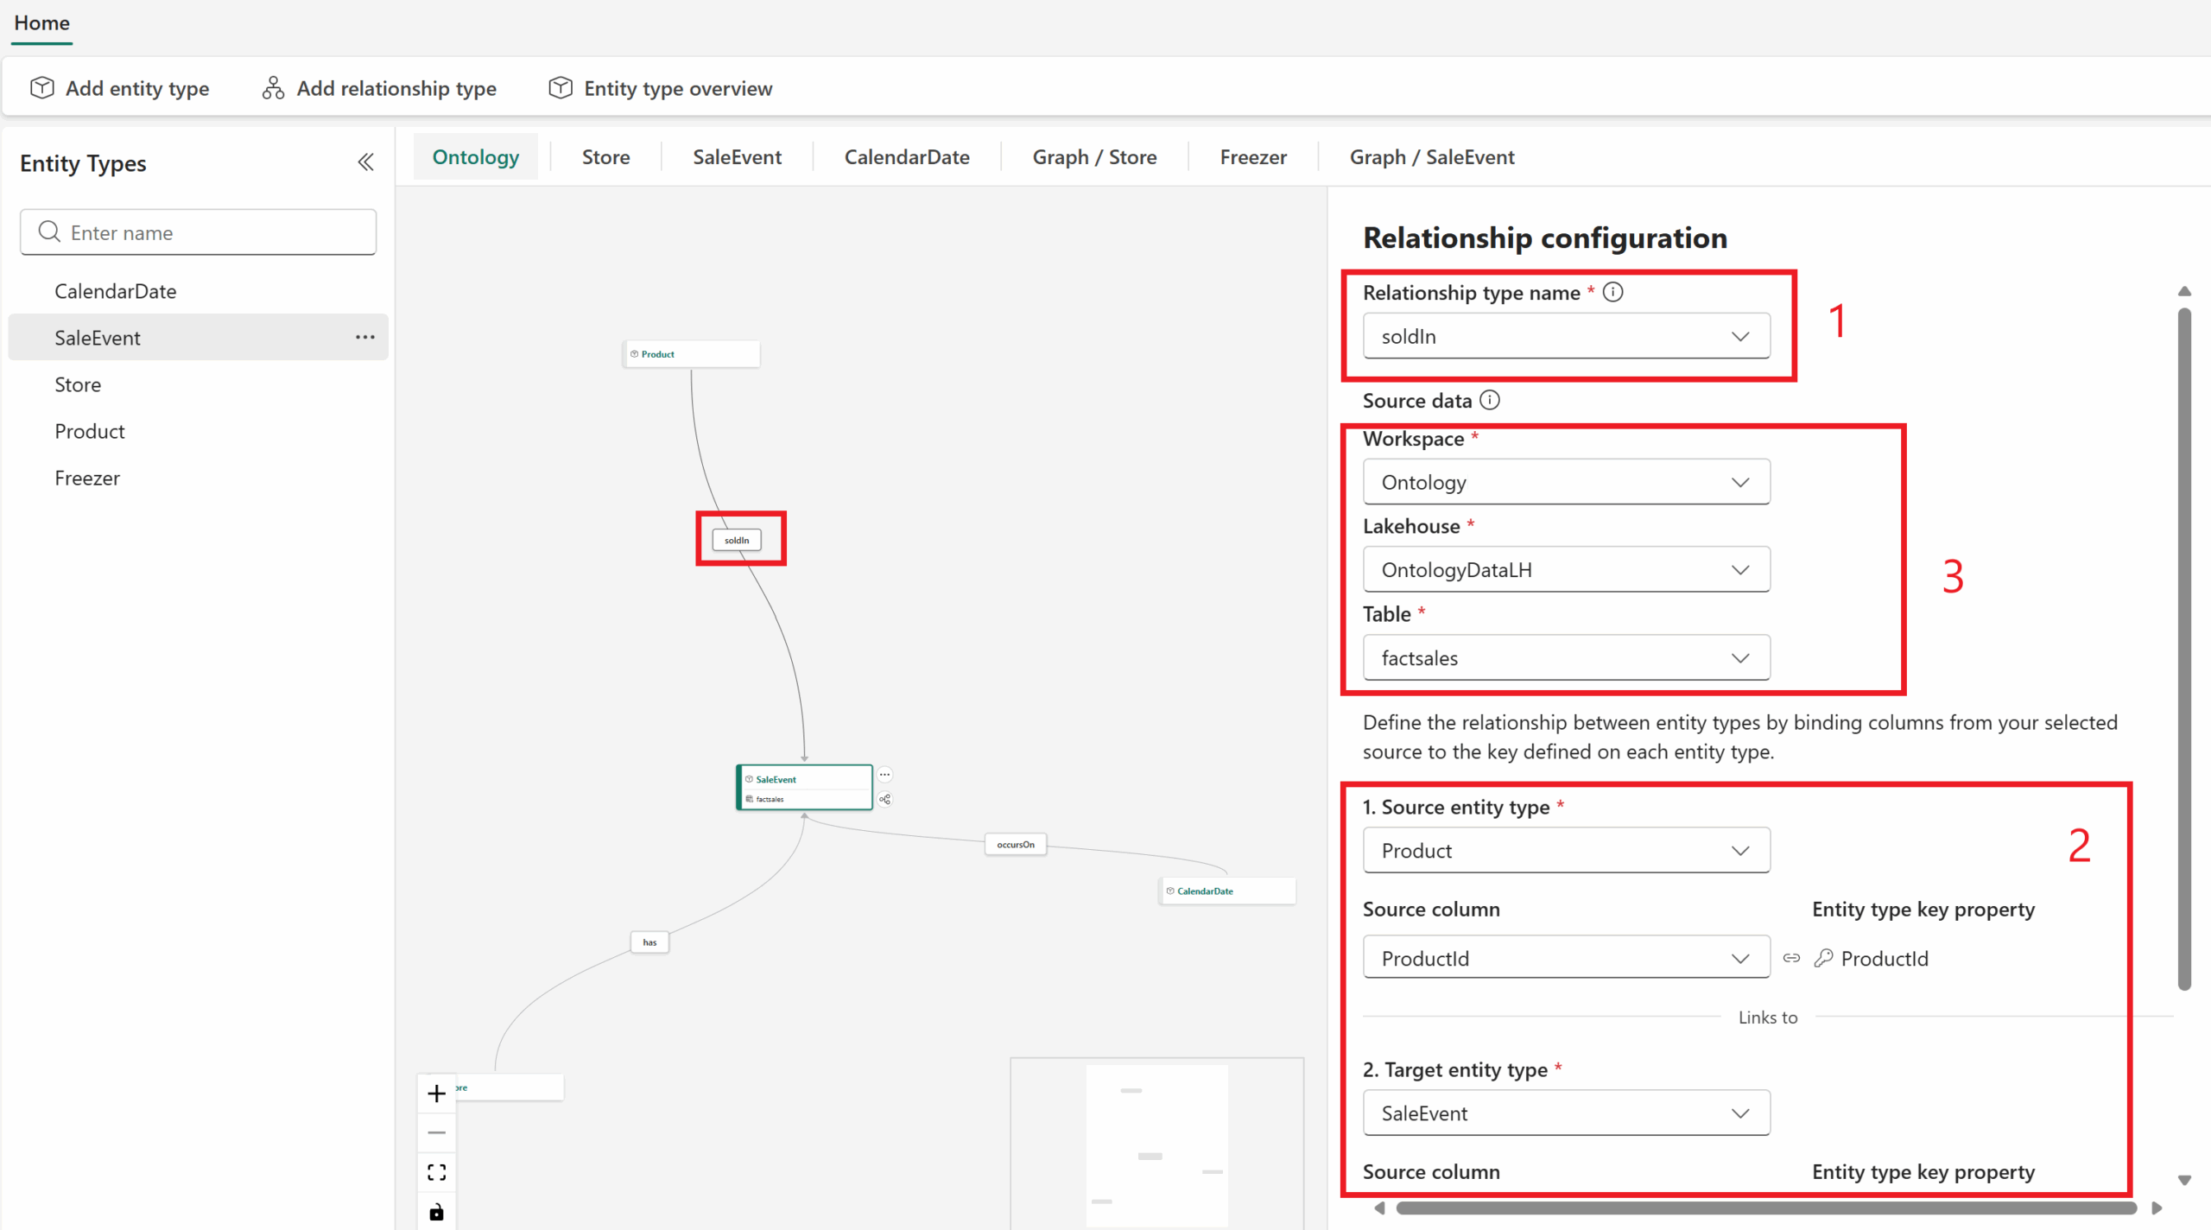Open the Table factsales dropdown

pos(1566,658)
